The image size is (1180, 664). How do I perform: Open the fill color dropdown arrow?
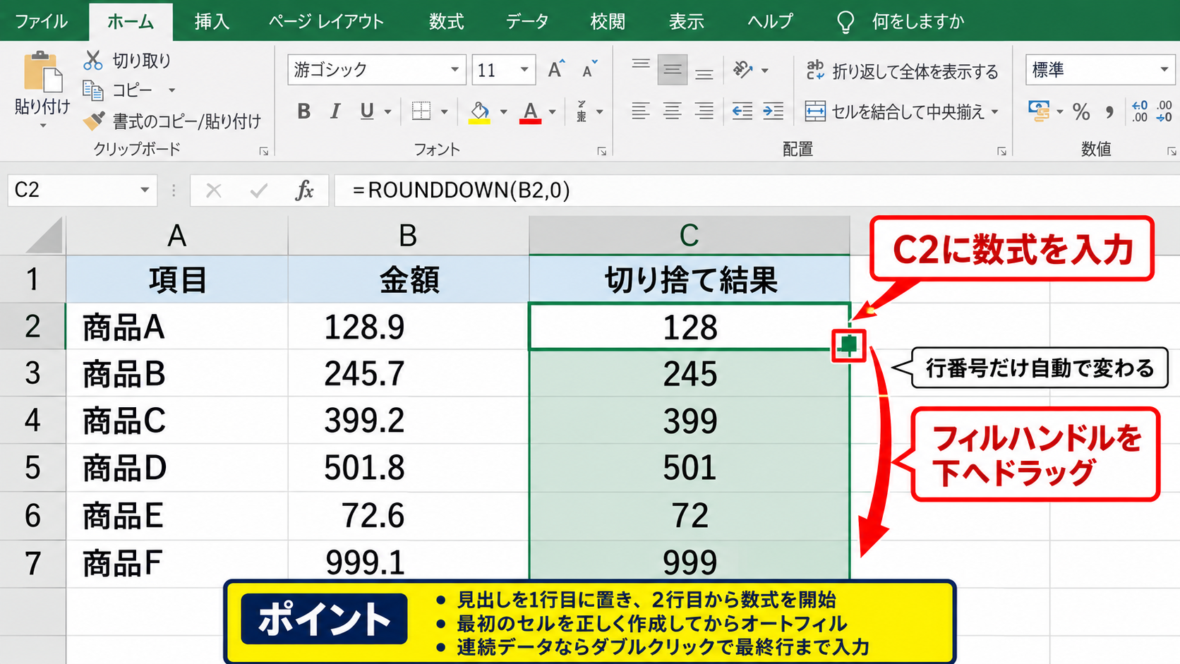[x=503, y=111]
